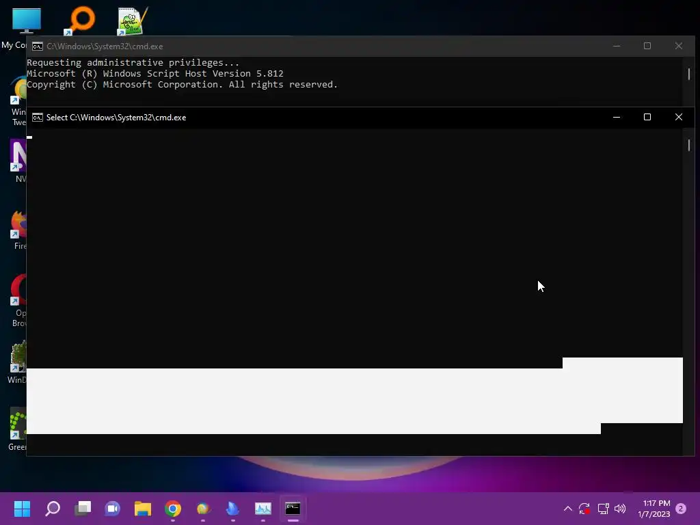Click the sync status tray icon
Image resolution: width=700 pixels, height=525 pixels.
pos(584,508)
